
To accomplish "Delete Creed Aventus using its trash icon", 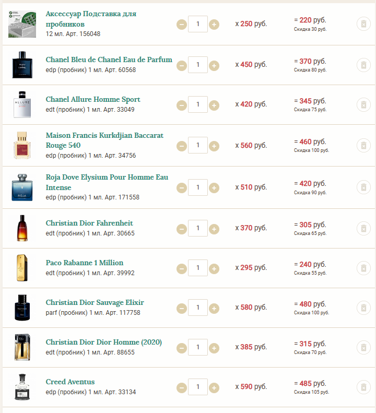I will pyautogui.click(x=363, y=387).
